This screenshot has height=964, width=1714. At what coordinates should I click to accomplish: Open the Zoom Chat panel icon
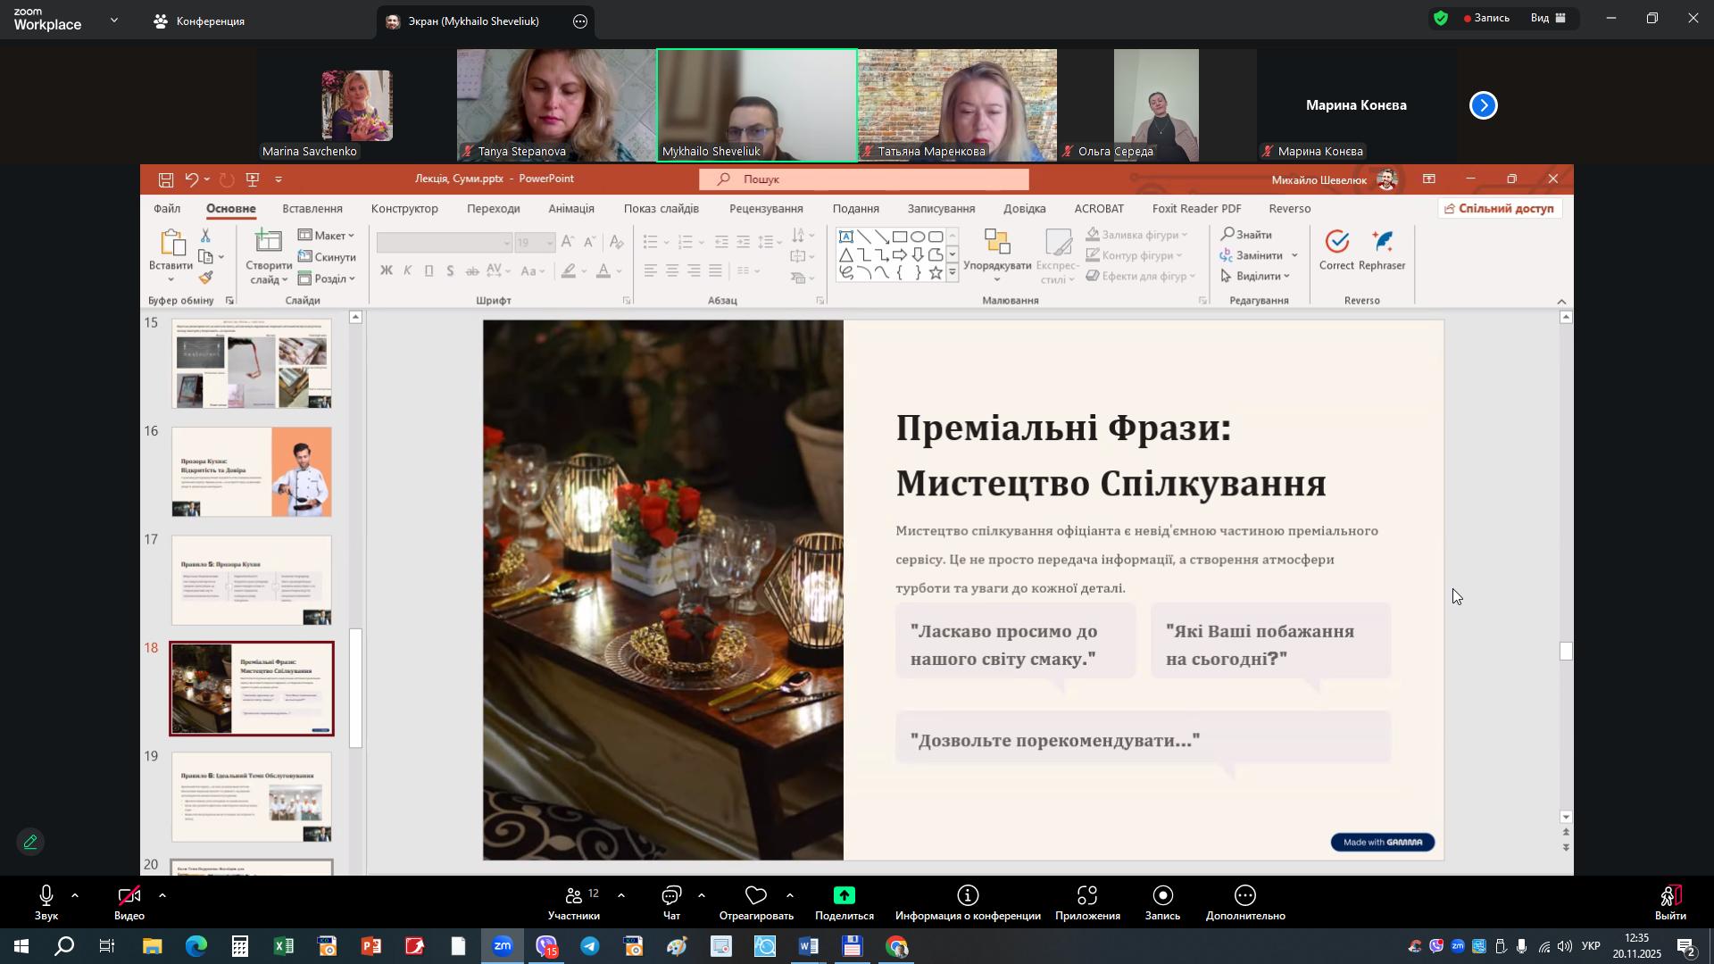click(671, 896)
